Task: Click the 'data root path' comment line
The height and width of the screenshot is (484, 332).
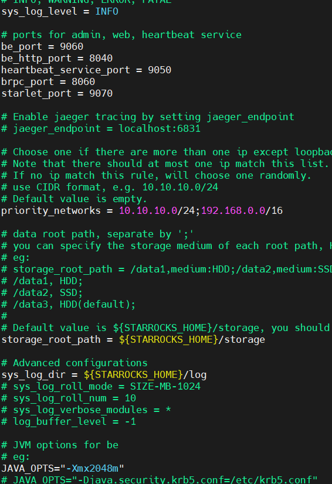Action: [98, 234]
